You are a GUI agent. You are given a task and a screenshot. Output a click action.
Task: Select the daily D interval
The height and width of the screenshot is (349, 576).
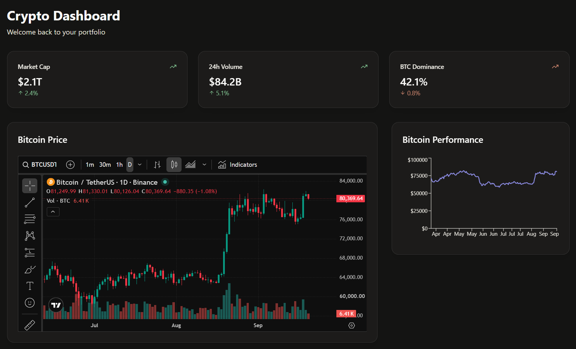point(130,165)
